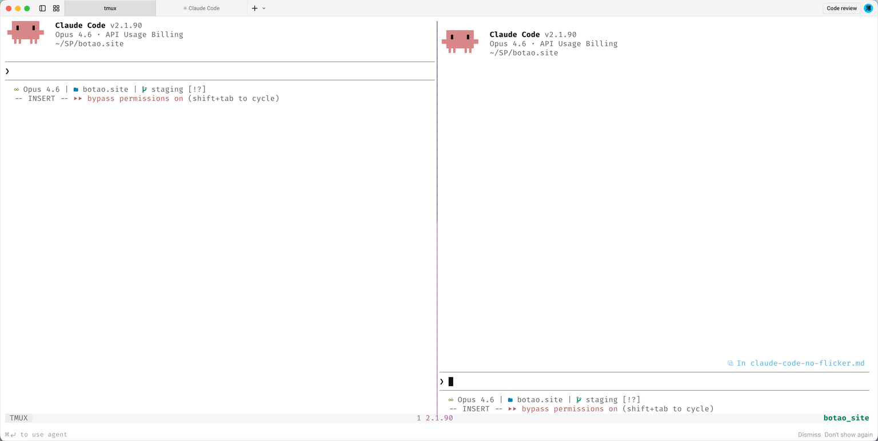Click the infinity icon before Opus 4.6
Screen dimensions: 878x441
(15, 89)
